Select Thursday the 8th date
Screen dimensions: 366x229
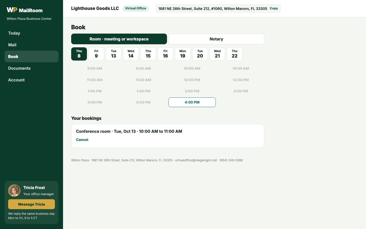[79, 54]
